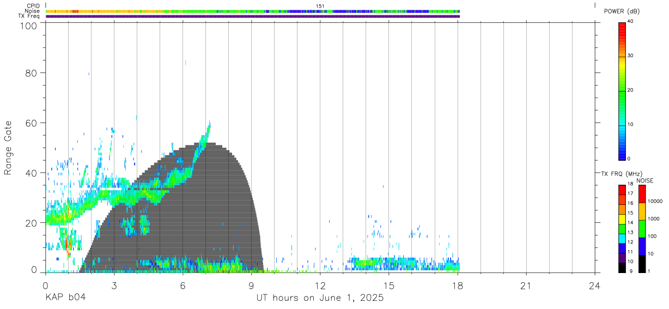Image resolution: width=669 pixels, height=309 pixels.
Task: Select the 17 tick on TX FRQ scale
Action: pos(631,193)
